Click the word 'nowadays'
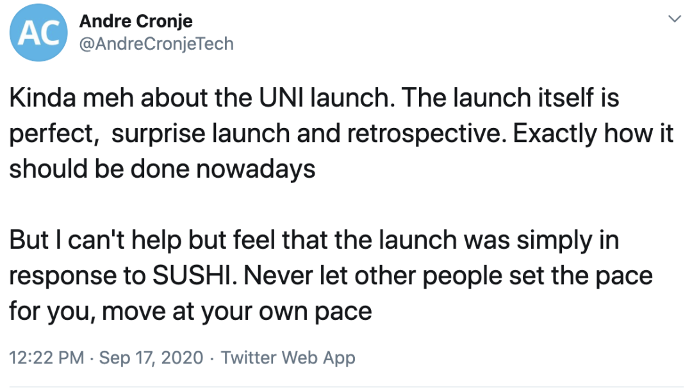Screen dimensions: 692x391 [256, 170]
